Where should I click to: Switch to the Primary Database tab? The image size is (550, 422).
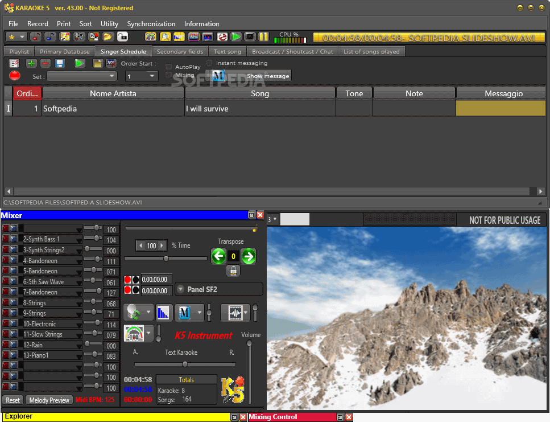coord(64,51)
